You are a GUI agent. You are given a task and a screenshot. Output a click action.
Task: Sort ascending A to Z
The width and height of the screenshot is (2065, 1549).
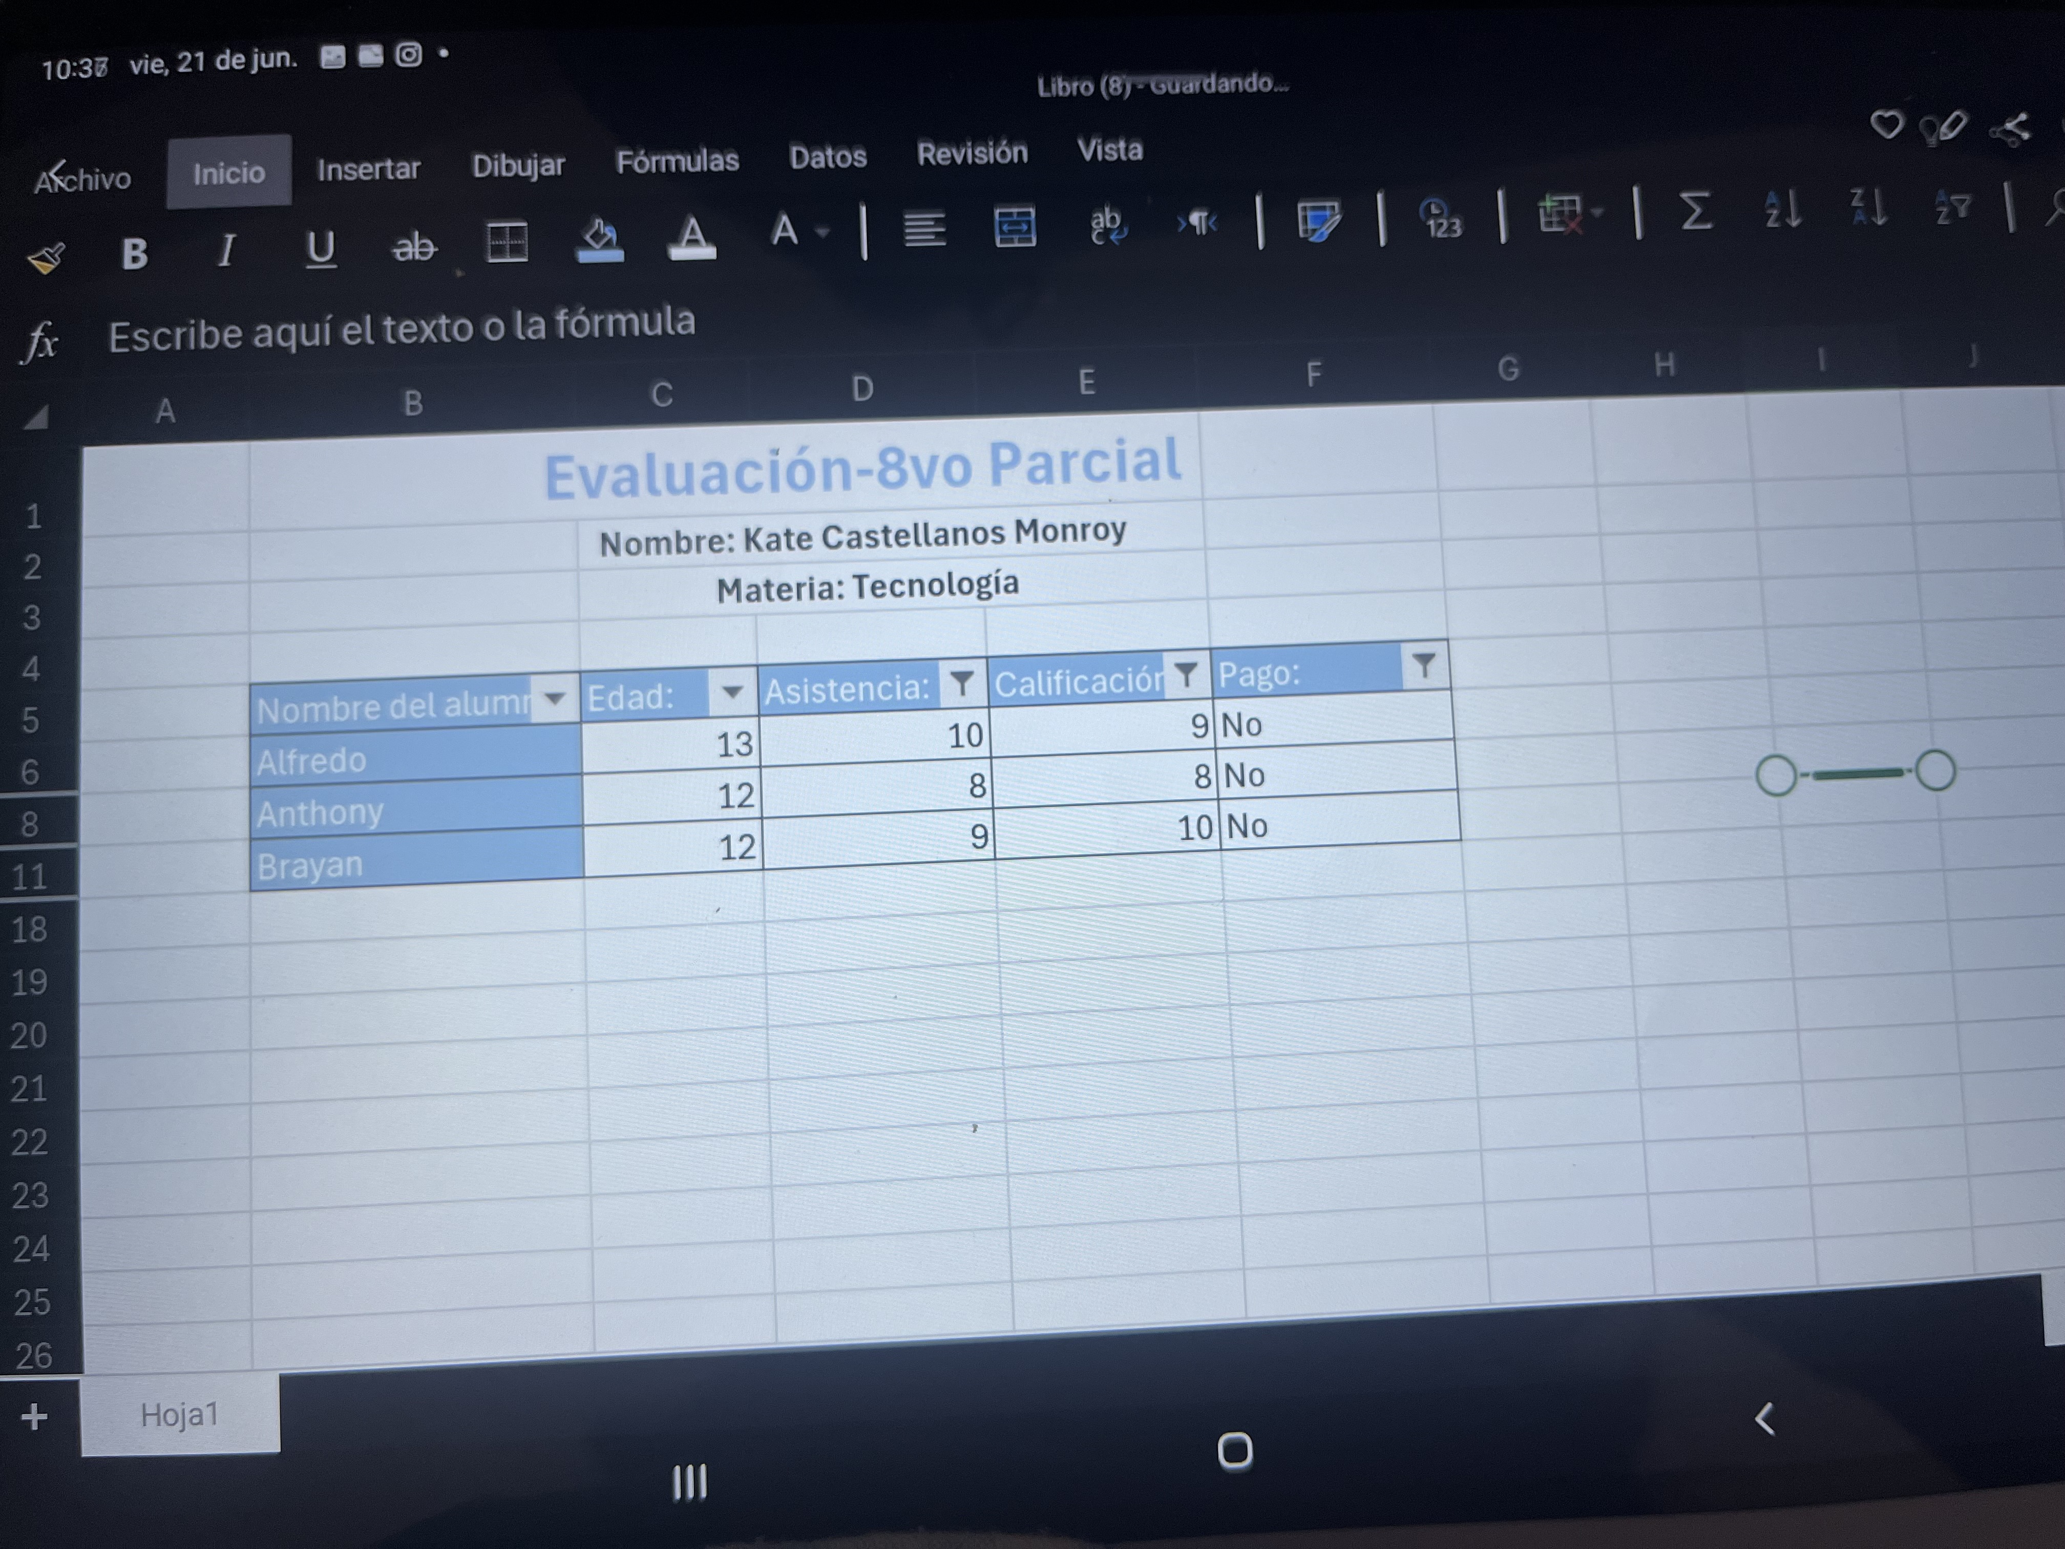click(x=1782, y=209)
